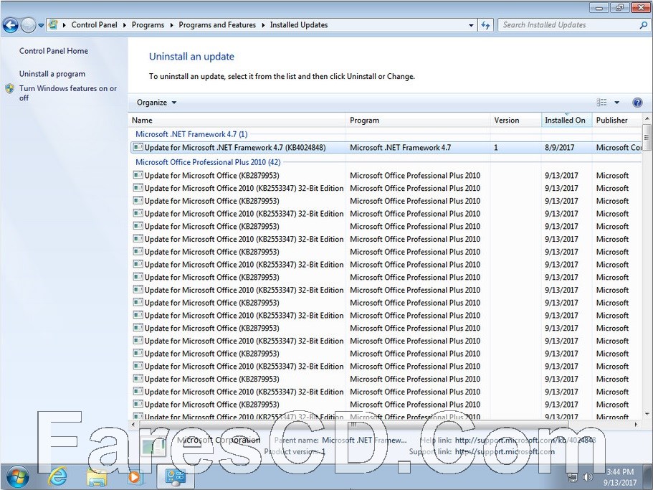This screenshot has height=490, width=653.
Task: Click the Control Panel icon in address bar
Action: (x=53, y=24)
